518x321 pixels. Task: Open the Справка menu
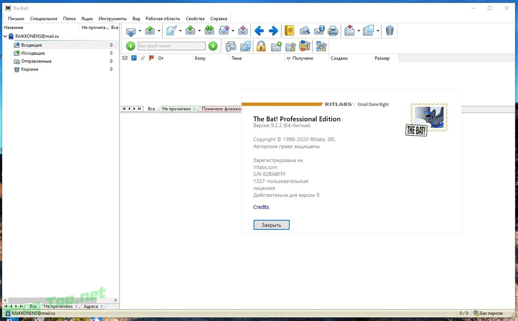(219, 19)
